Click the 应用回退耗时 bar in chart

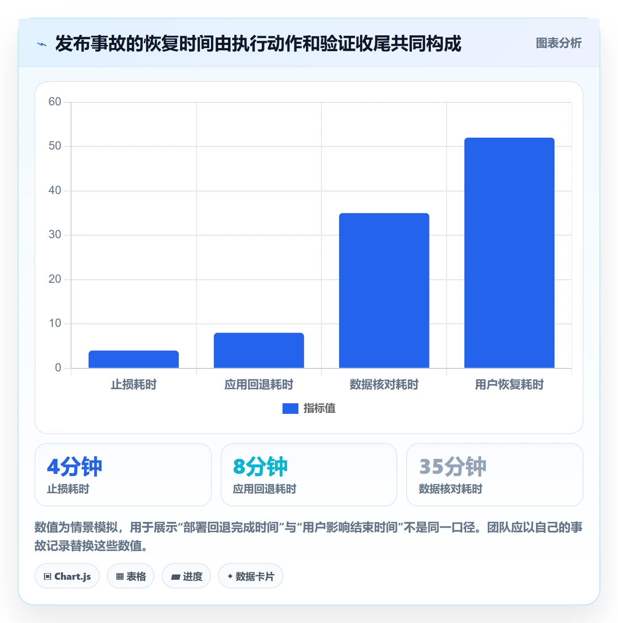[x=259, y=350]
